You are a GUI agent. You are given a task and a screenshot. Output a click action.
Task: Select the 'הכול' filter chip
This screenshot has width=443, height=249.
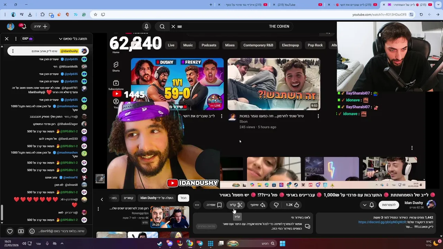pos(183,198)
